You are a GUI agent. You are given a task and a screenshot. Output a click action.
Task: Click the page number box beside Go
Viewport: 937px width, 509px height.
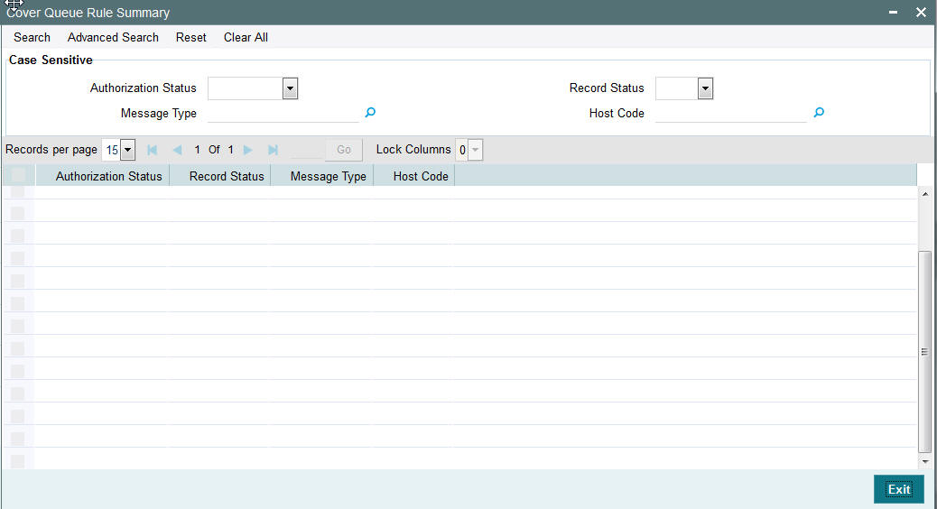[x=305, y=150]
